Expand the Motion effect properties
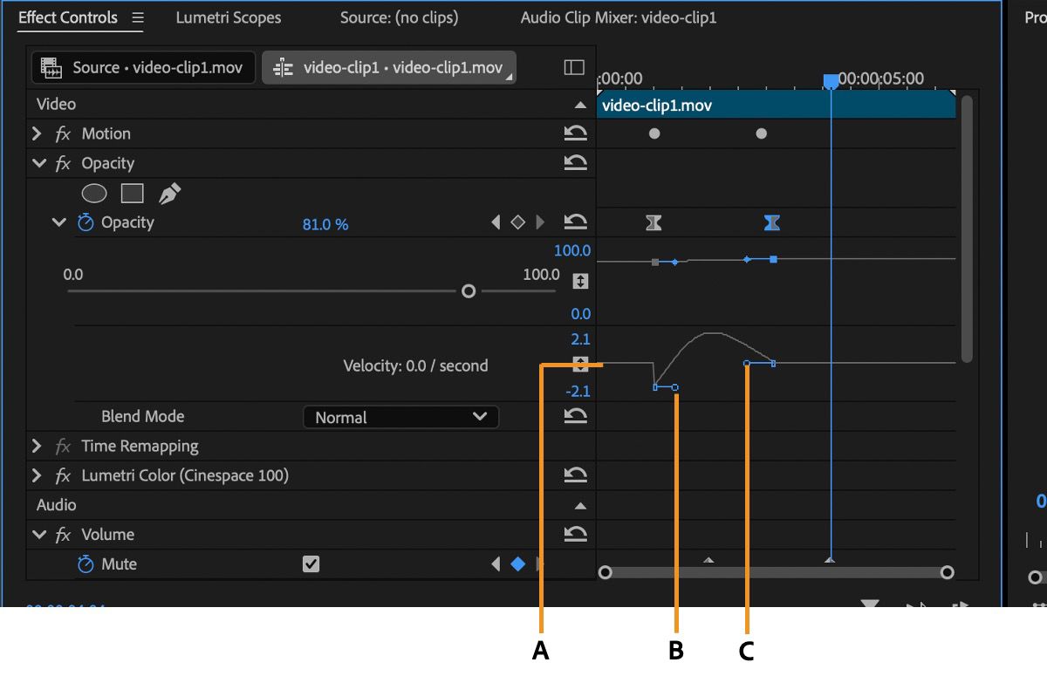1047x676 pixels. point(37,133)
